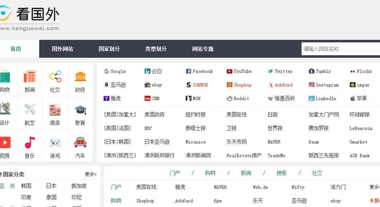Click the Reddit logo icon
Screen dimensions: 380x207
coord(229,98)
